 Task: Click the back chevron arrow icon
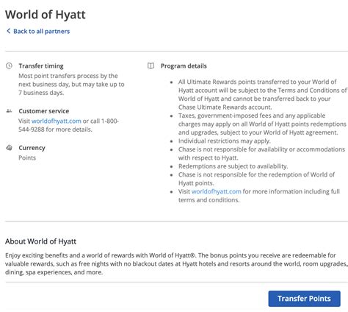9,31
